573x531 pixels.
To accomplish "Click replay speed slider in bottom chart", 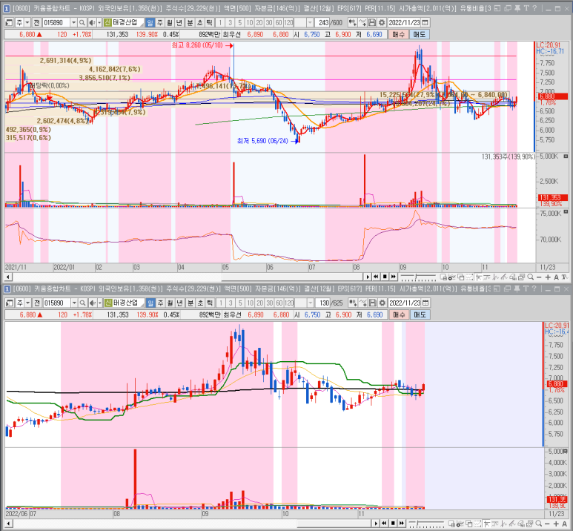I will [x=426, y=524].
